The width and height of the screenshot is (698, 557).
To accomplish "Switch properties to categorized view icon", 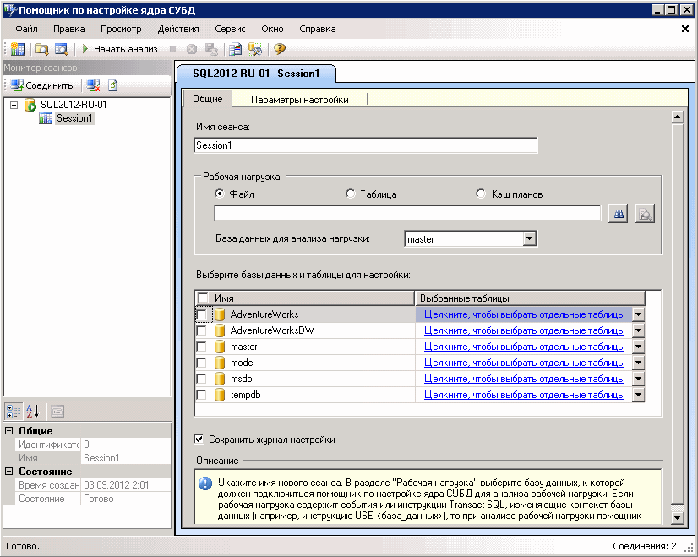I will coord(13,411).
